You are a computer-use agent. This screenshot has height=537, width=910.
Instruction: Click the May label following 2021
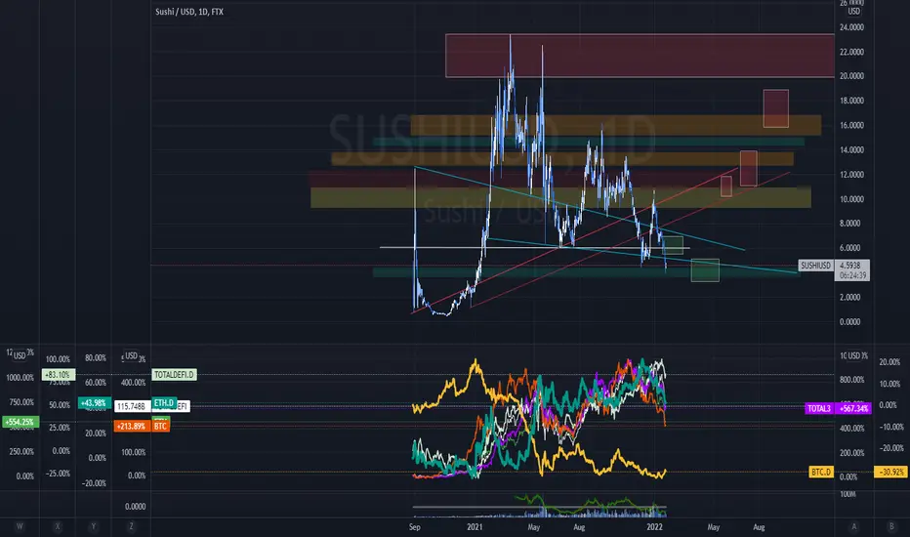(534, 527)
